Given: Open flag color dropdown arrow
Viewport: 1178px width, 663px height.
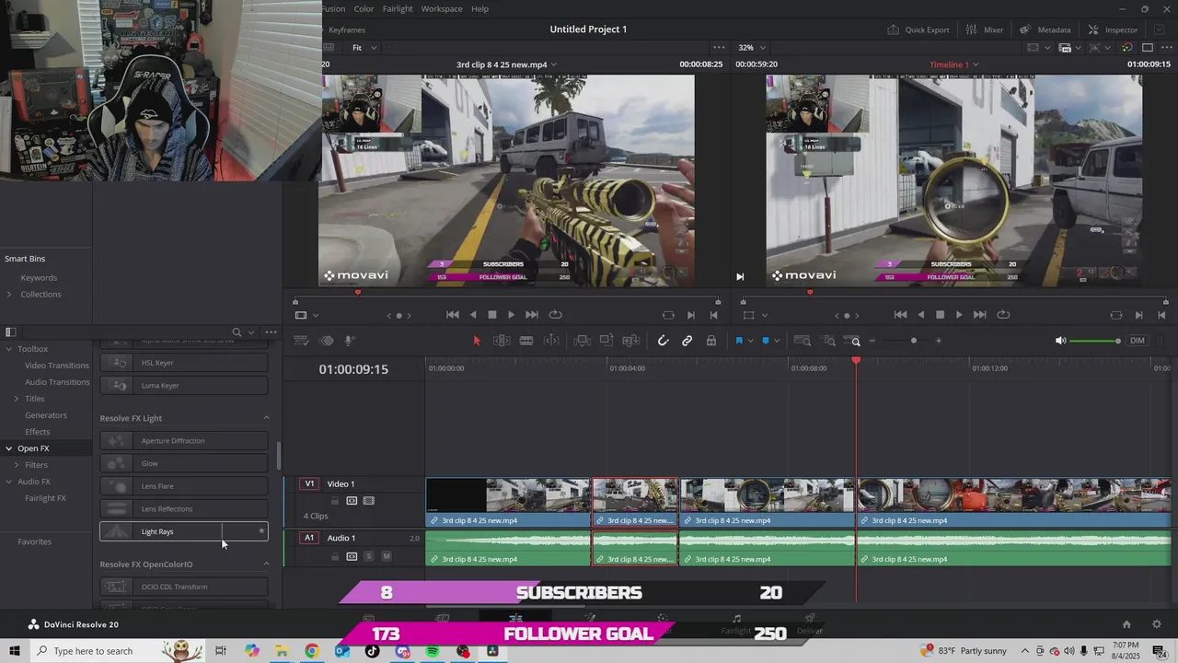Looking at the screenshot, I should coord(750,341).
